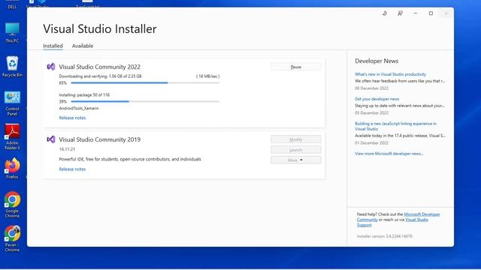Open Release notes for Visual Studio 2019
This screenshot has height=270, width=481.
(72, 169)
